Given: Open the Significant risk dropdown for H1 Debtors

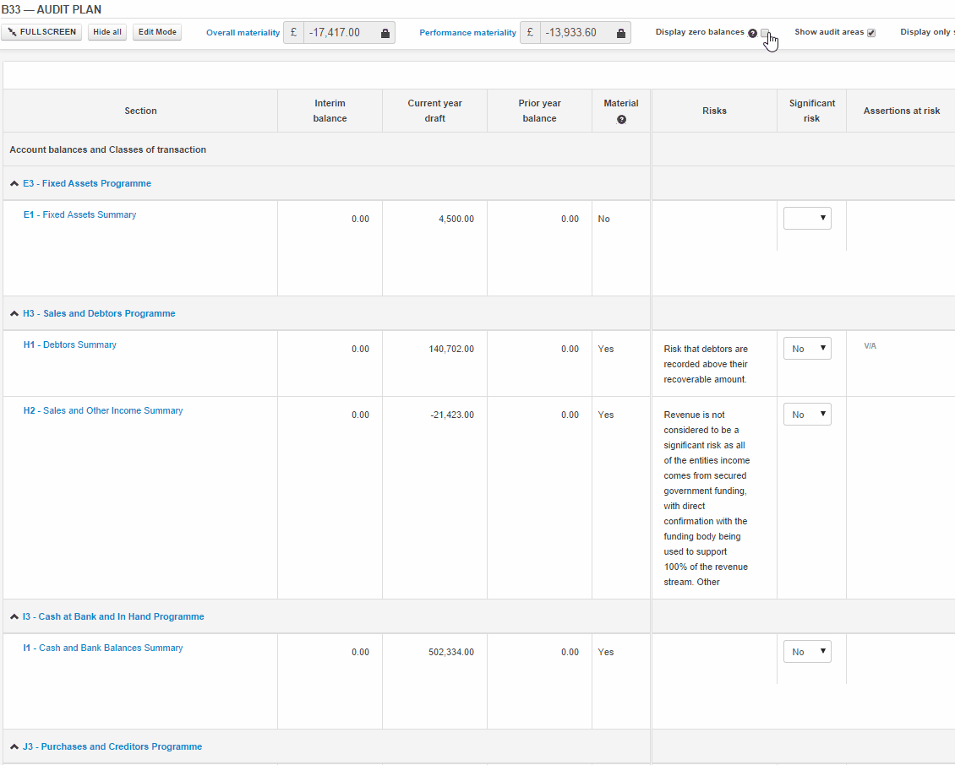Looking at the screenshot, I should 807,348.
